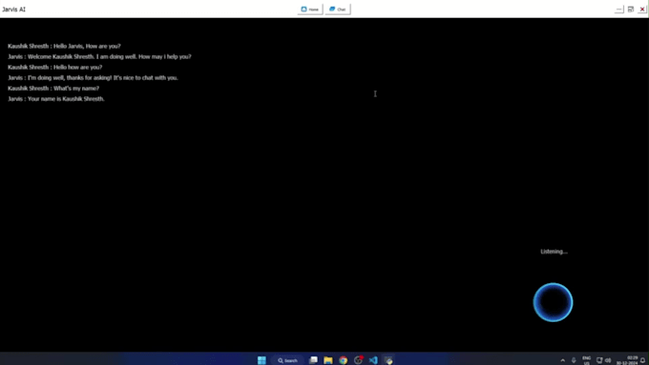The image size is (649, 365).
Task: Open the ENG US language switcher
Action: [587, 360]
